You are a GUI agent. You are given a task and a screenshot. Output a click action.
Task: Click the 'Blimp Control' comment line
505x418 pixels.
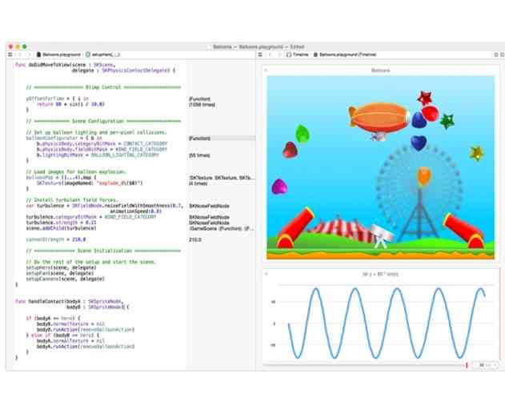point(103,87)
